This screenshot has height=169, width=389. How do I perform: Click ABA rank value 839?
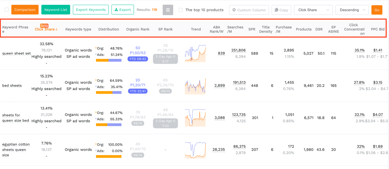click(x=221, y=53)
